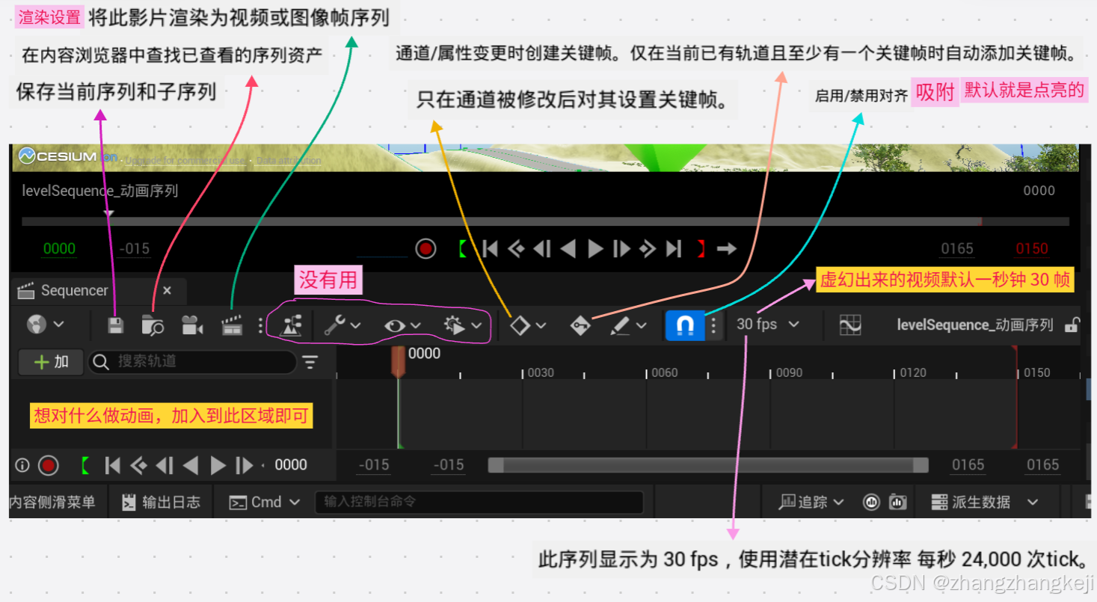Viewport: 1097px width, 602px height.
Task: Open the Cmd console dropdown in status bar
Action: point(263,502)
